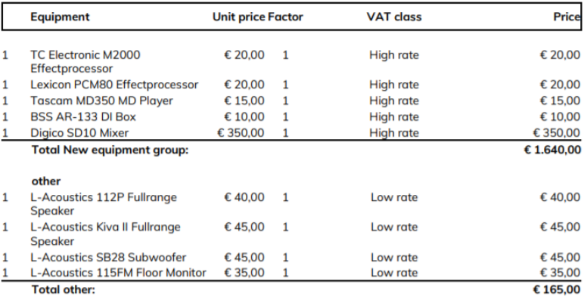Click Tascam MD350 MD Player item

pos(101,101)
